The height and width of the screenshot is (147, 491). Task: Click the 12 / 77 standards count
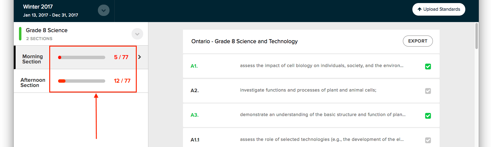point(122,81)
